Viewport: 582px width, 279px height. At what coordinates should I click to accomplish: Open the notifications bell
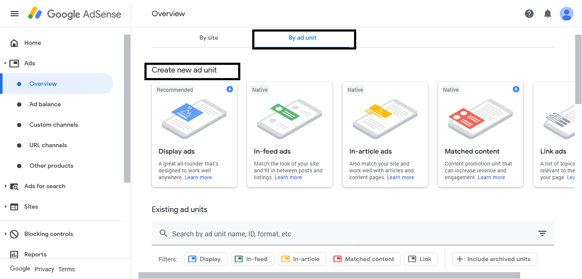(547, 14)
